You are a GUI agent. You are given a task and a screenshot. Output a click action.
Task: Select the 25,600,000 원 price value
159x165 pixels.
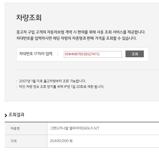click(61, 141)
